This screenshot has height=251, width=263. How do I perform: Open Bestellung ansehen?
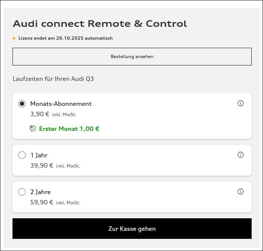[132, 57]
